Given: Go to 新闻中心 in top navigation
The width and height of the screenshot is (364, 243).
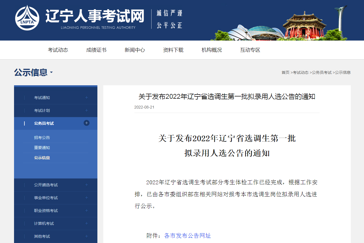Looking at the screenshot, I should click(135, 50).
